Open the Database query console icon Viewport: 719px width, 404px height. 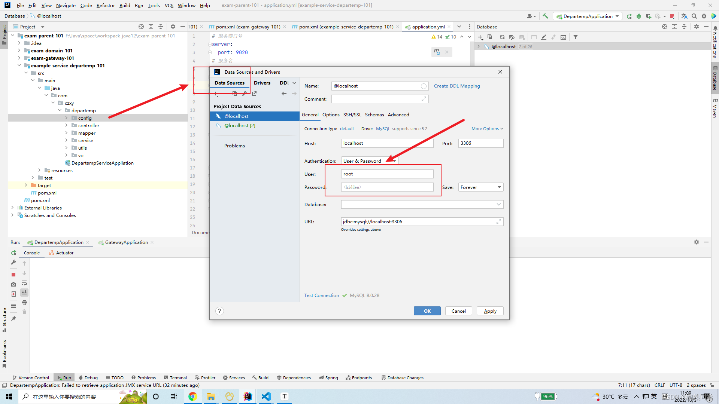pos(563,37)
